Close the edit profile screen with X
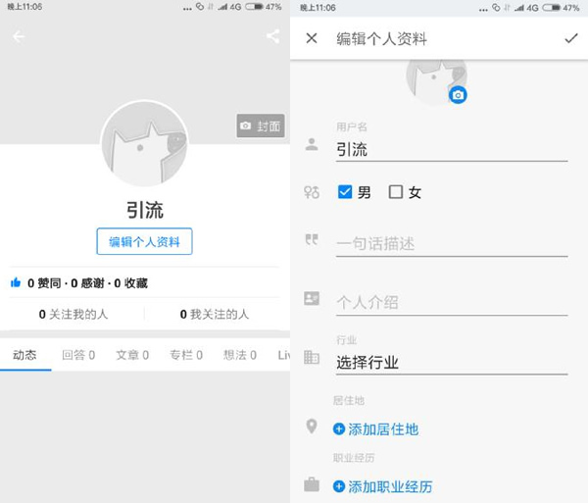This screenshot has height=503, width=588. (312, 38)
